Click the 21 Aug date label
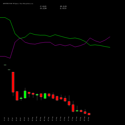This screenshot has height=125, width=125. [x=88, y=119]
